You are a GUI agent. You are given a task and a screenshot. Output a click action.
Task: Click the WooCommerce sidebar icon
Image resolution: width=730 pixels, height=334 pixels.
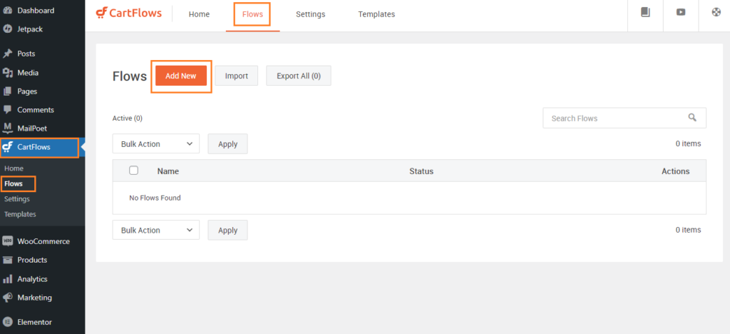[x=7, y=241]
